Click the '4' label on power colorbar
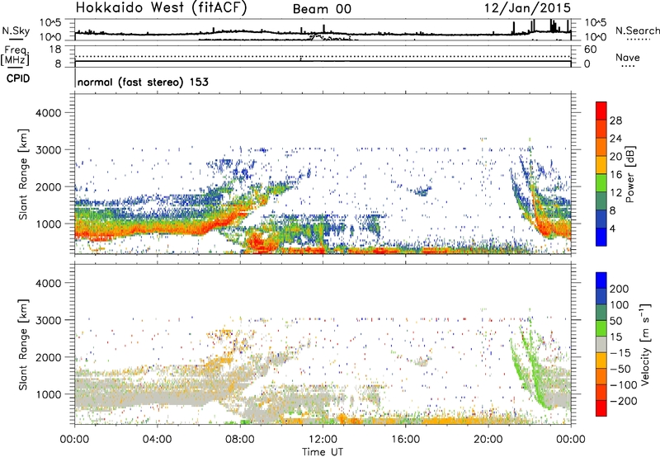 click(x=612, y=228)
